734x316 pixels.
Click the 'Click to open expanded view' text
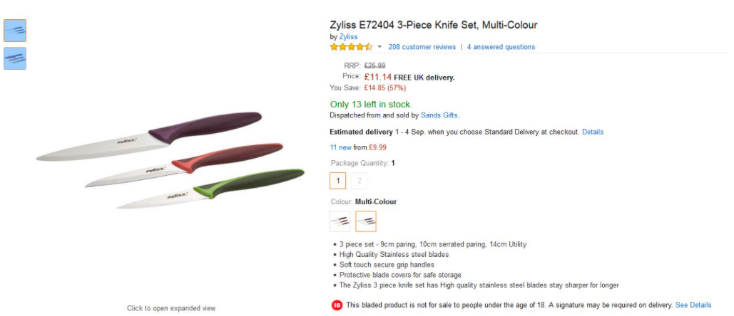tap(171, 308)
